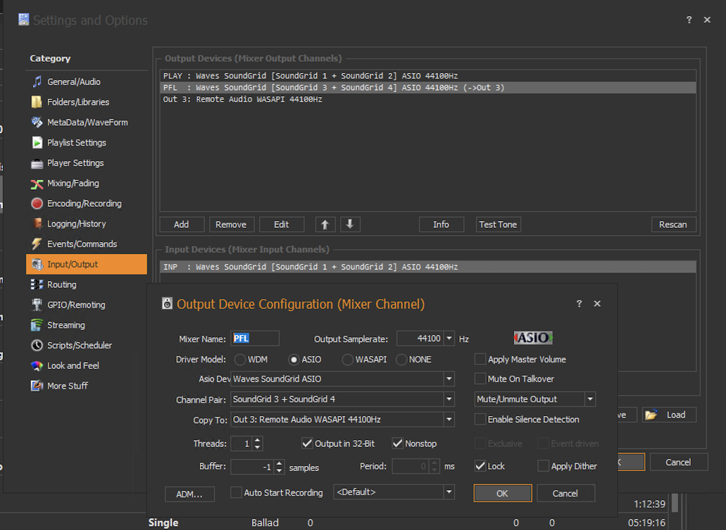Open the Routing category
Image resolution: width=726 pixels, height=530 pixels.
click(62, 284)
